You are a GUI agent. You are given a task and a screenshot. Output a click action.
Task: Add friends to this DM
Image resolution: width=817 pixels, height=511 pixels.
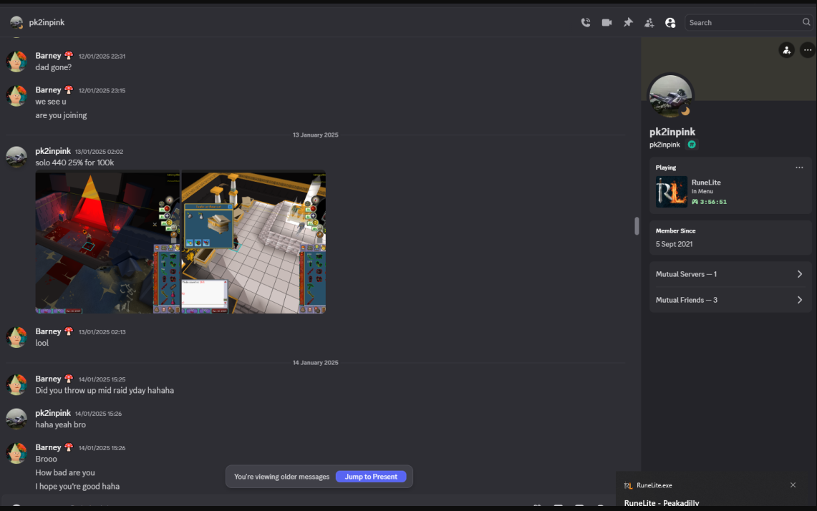point(649,22)
